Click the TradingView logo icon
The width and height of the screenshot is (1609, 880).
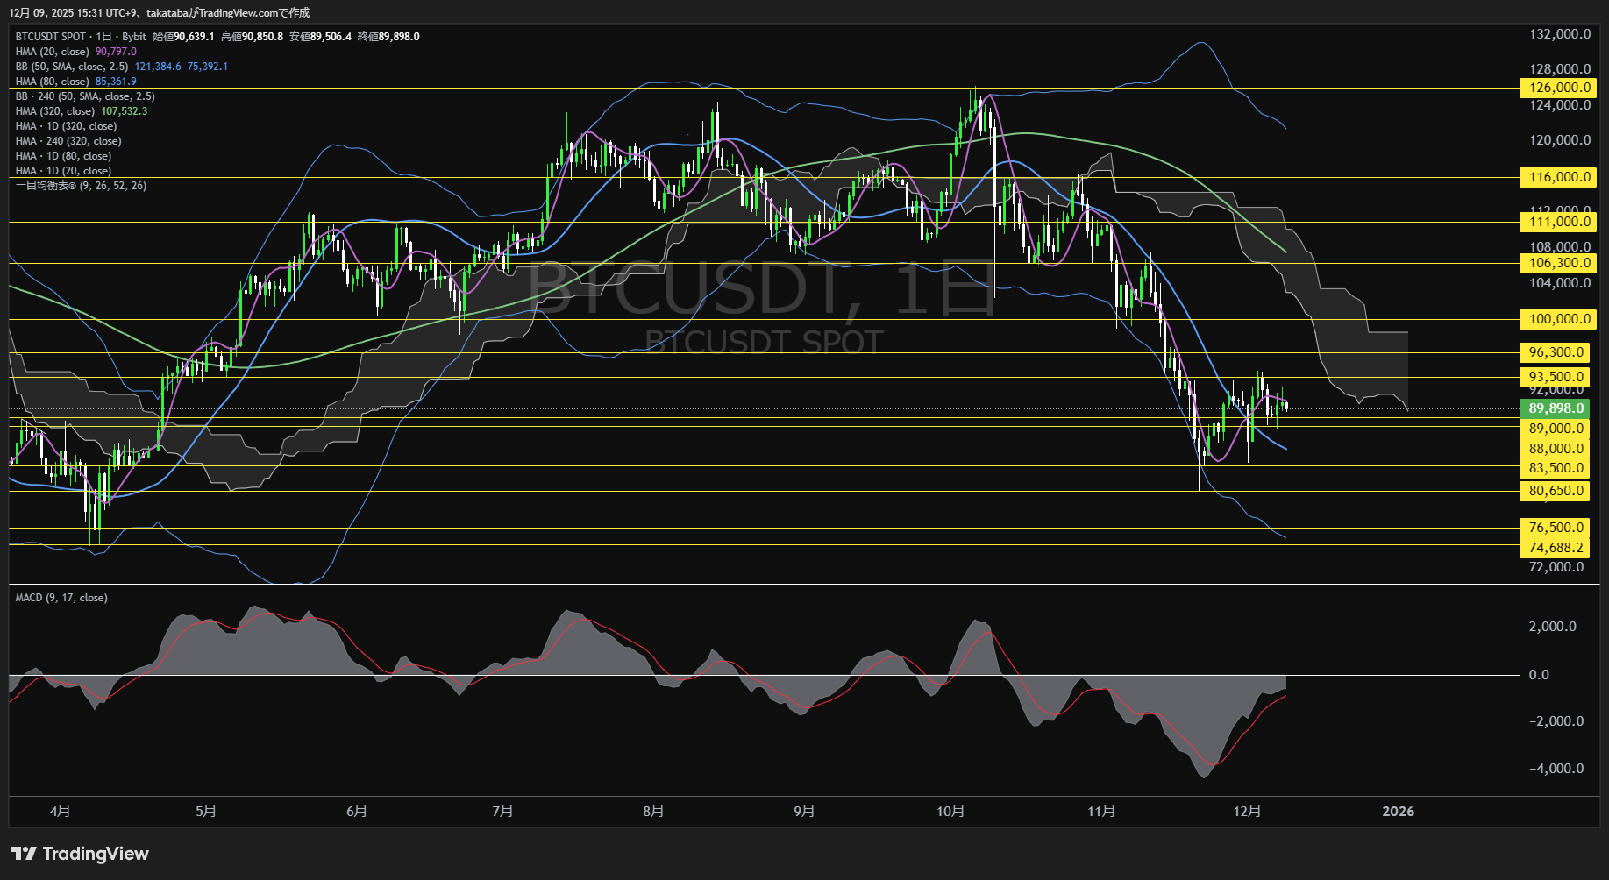coord(24,854)
